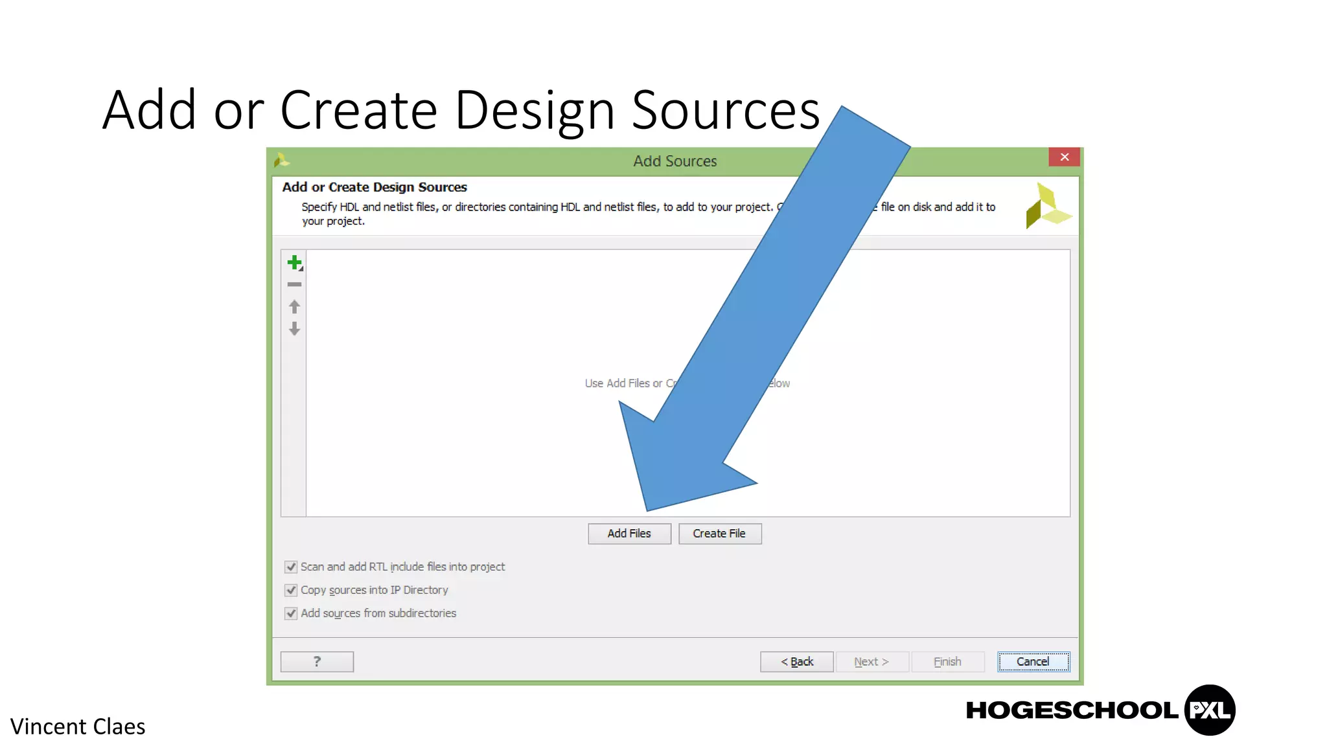The height and width of the screenshot is (746, 1327).
Task: Click the Finish button
Action: 947,661
